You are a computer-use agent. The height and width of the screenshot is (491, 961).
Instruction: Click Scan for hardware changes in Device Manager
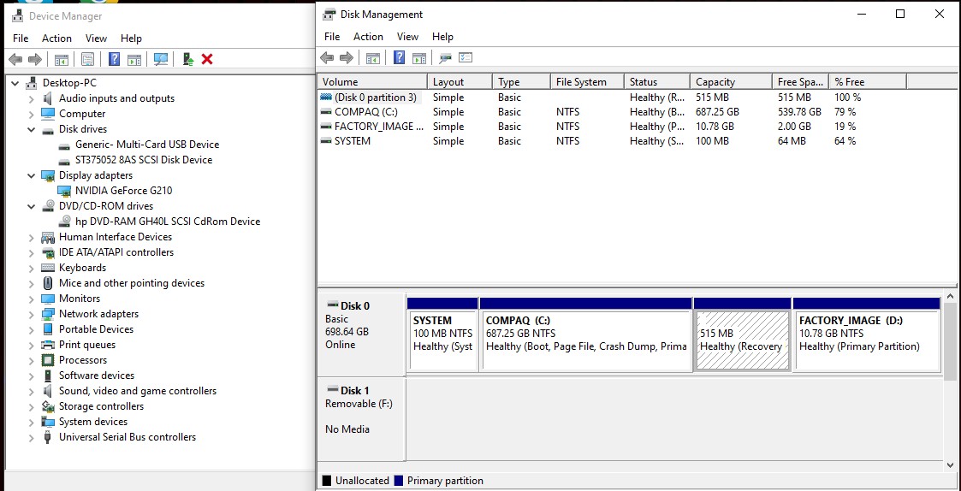[160, 59]
